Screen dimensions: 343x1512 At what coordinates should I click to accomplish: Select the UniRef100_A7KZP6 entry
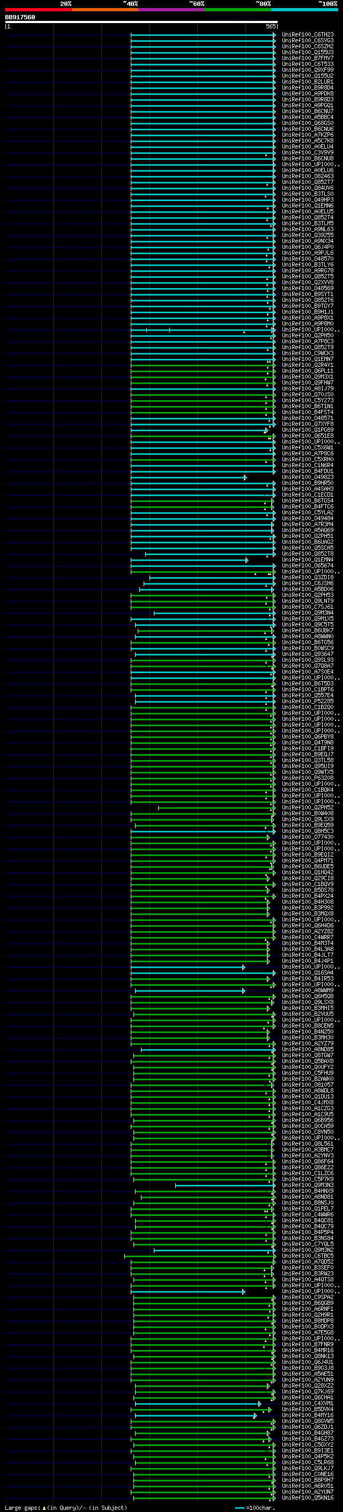click(x=308, y=135)
